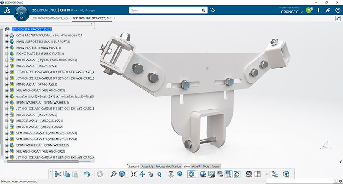Click the Undo arrow icon
Image resolution: width=343 pixels, height=184 pixels.
86,174
